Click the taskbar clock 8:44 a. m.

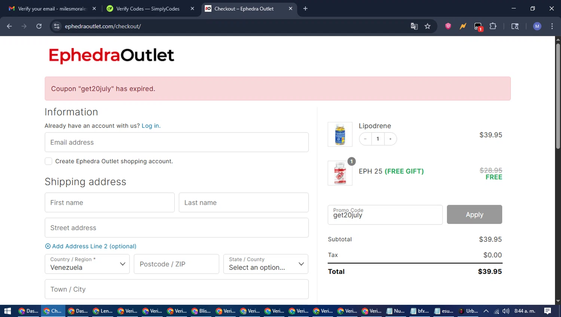[x=525, y=311]
